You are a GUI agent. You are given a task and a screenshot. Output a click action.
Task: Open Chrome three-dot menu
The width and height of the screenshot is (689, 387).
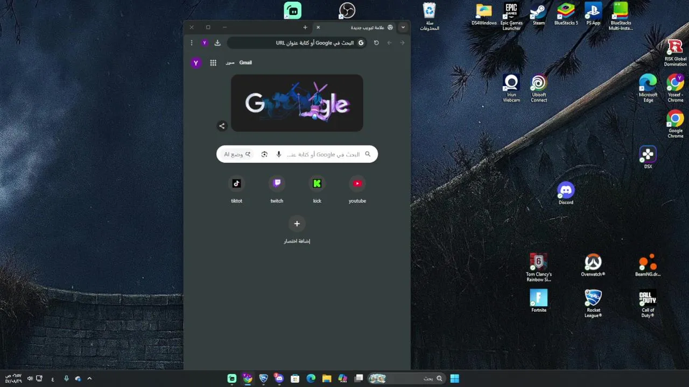pyautogui.click(x=191, y=42)
